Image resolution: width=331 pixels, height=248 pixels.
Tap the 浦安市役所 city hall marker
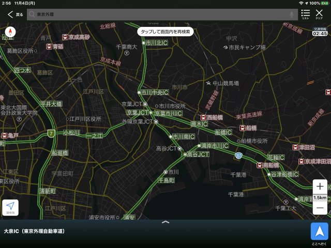[x=117, y=217]
